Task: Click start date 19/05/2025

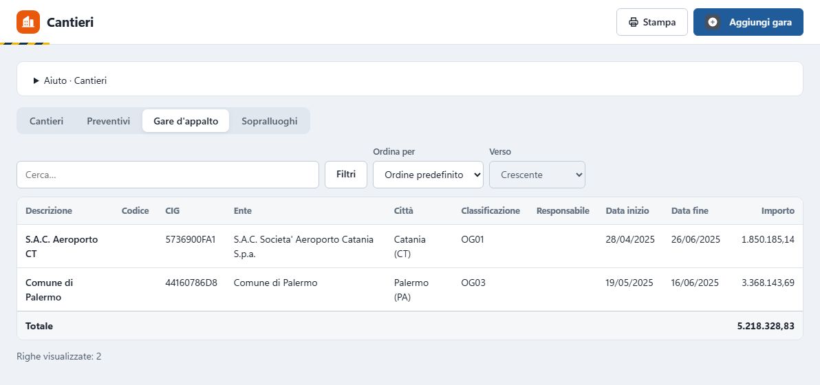Action: pyautogui.click(x=629, y=283)
